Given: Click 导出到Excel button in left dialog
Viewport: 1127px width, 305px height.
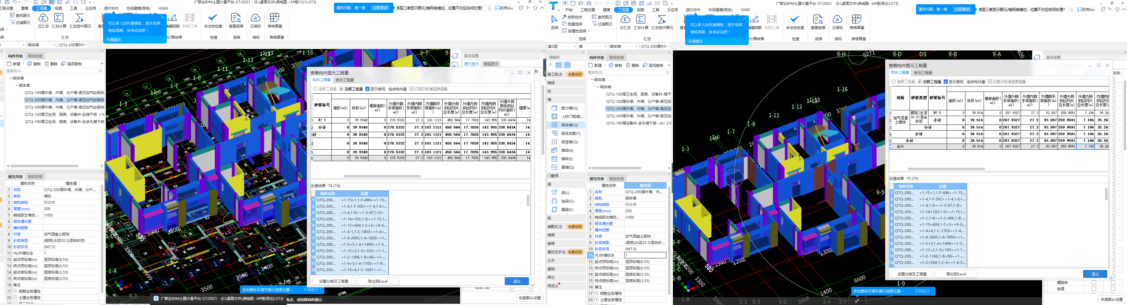Looking at the screenshot, I should [x=378, y=281].
